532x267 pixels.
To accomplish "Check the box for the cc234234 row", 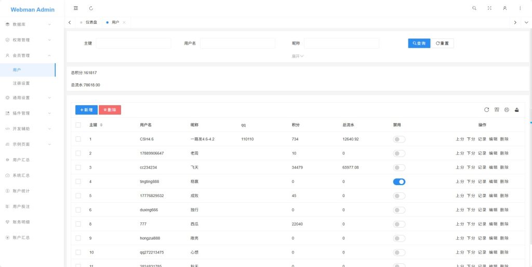I will pyautogui.click(x=78, y=167).
